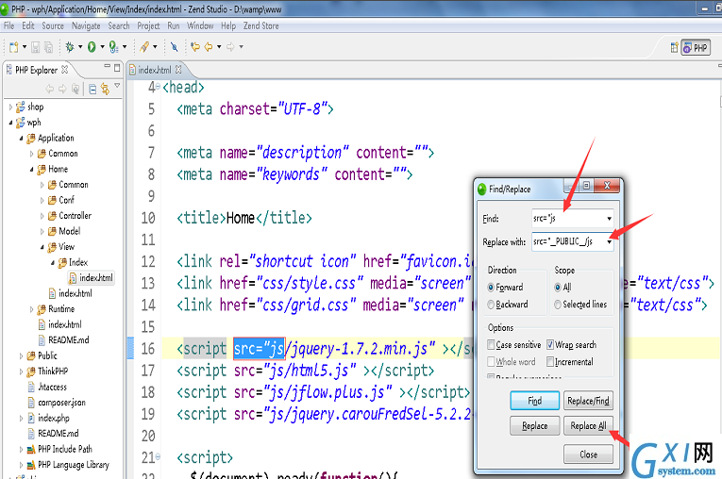The width and height of the screenshot is (722, 479).
Task: Close the index.html editor tab
Action: [178, 70]
